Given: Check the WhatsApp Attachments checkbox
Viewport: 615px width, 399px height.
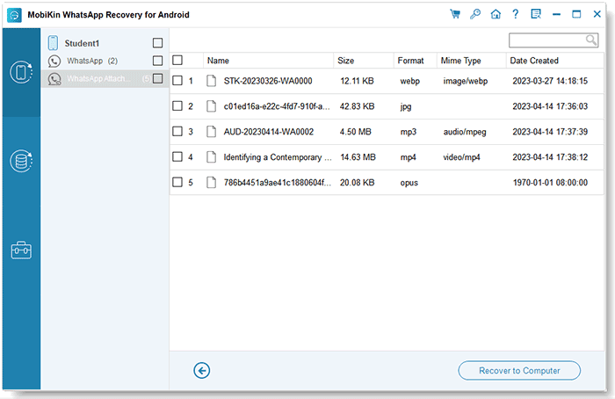Looking at the screenshot, I should click(x=157, y=78).
